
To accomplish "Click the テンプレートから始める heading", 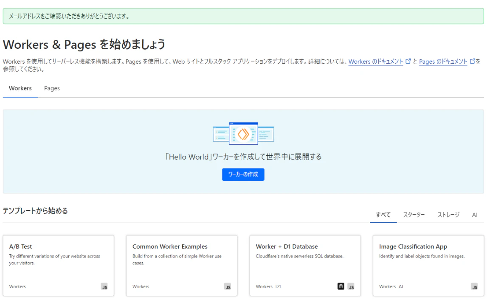I will point(35,211).
